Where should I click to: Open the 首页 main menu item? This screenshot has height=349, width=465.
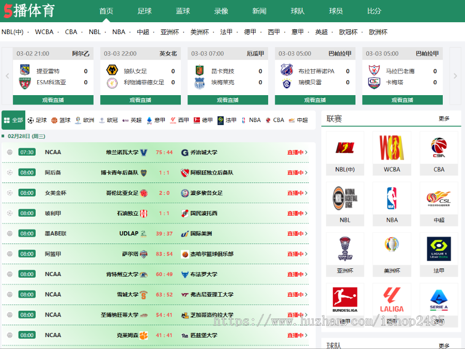(x=106, y=11)
